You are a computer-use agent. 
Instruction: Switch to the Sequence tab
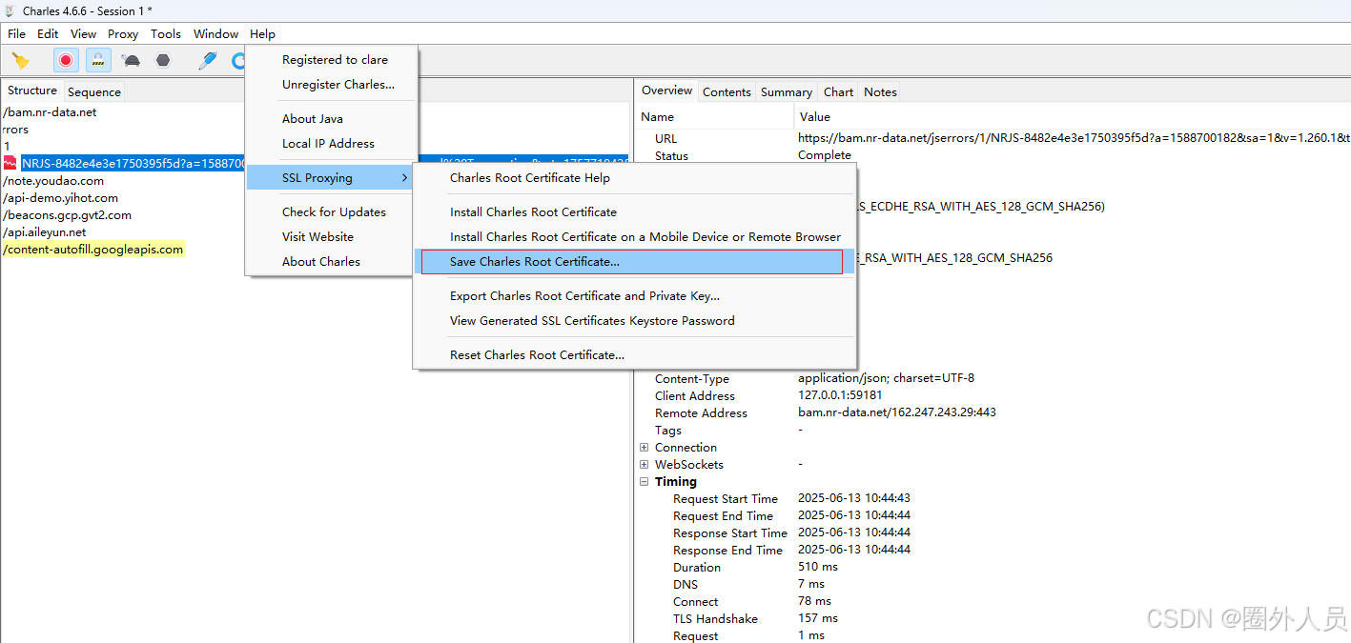pyautogui.click(x=93, y=91)
